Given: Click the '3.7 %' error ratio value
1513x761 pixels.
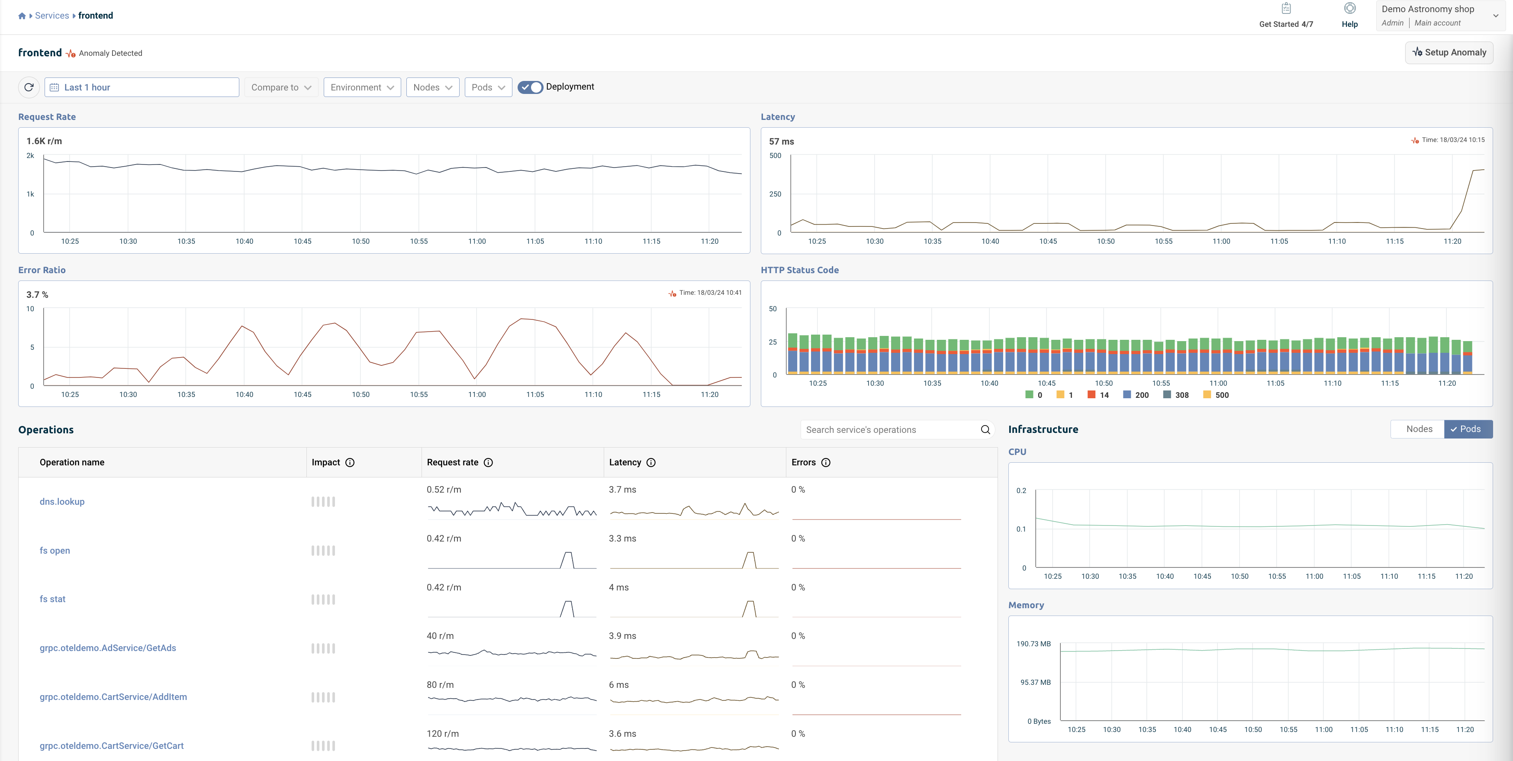Looking at the screenshot, I should 37,294.
